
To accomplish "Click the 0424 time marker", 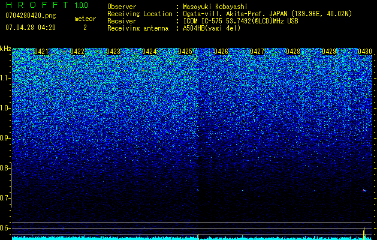I will (149, 52).
